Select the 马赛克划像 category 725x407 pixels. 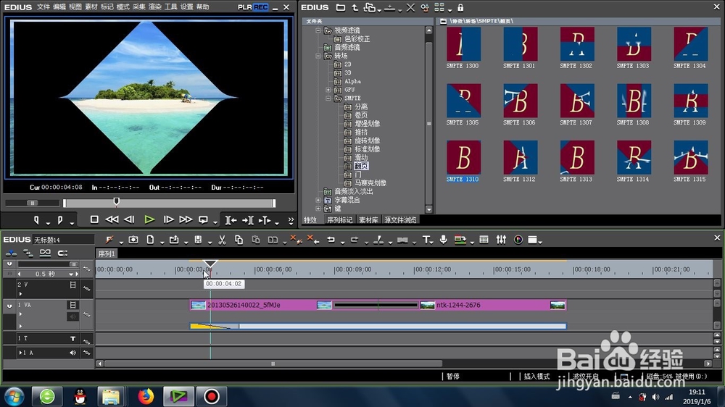[x=370, y=183]
